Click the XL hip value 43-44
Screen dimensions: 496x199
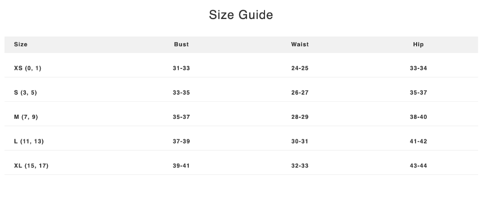tap(418, 166)
